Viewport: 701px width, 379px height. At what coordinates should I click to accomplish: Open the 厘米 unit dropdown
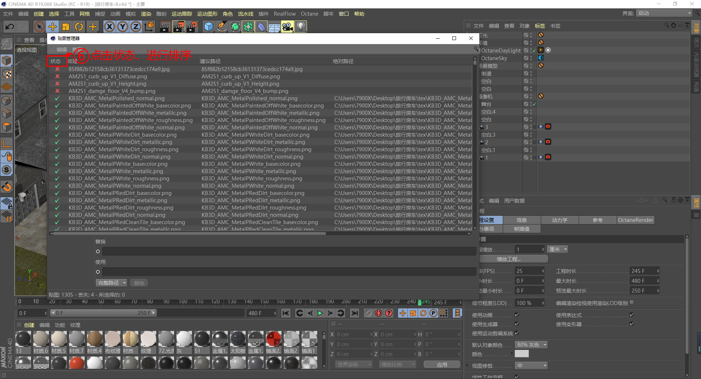[x=558, y=249]
